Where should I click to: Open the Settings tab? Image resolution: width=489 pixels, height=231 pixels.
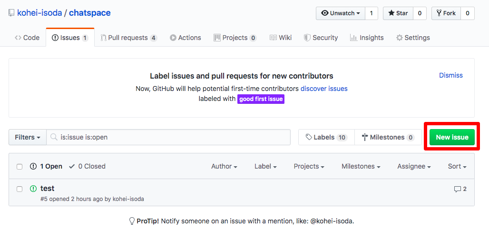pos(412,38)
